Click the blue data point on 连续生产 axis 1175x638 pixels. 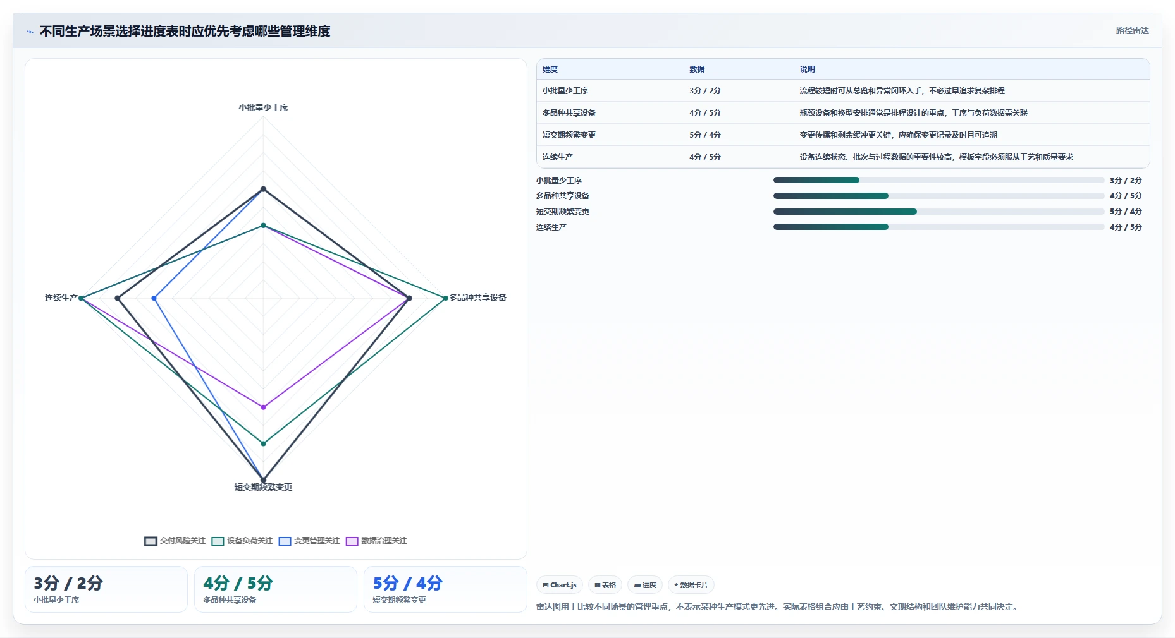click(154, 298)
